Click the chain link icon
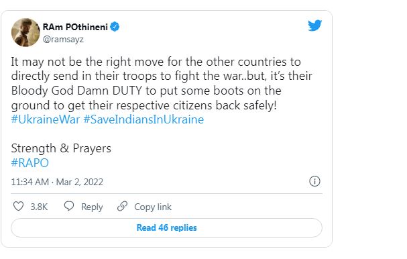The image size is (407, 259). coord(122,206)
